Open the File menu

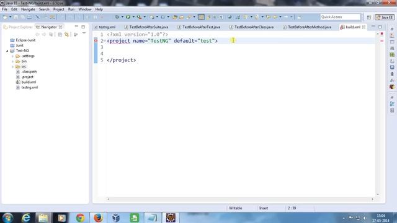[x=4, y=9]
